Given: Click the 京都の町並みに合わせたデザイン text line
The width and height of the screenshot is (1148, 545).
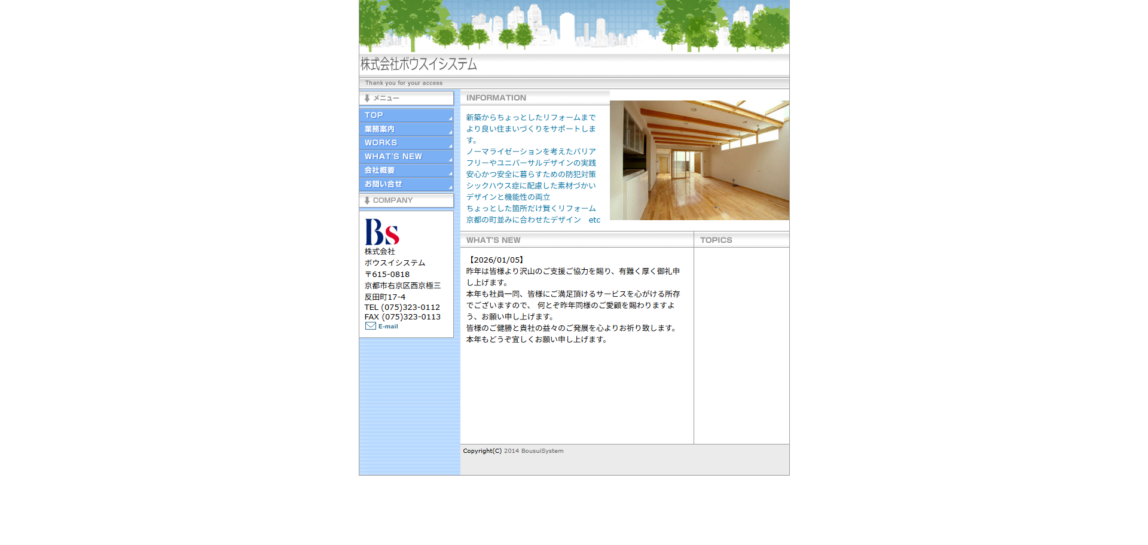Looking at the screenshot, I should coord(524,220).
